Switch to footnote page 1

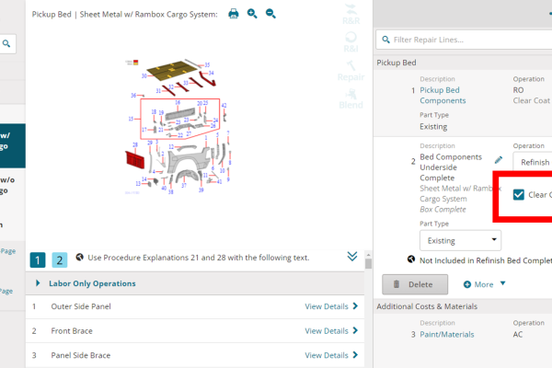click(x=38, y=259)
